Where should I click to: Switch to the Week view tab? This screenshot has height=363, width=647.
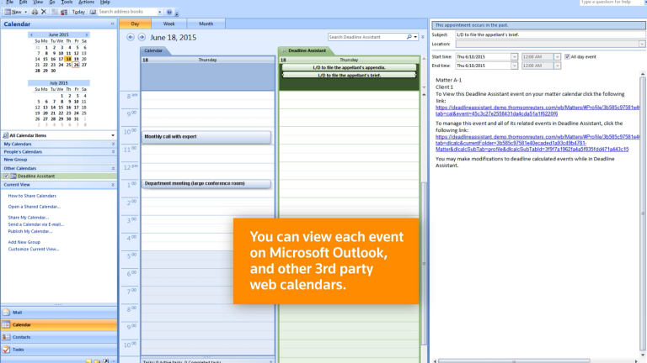pyautogui.click(x=168, y=24)
